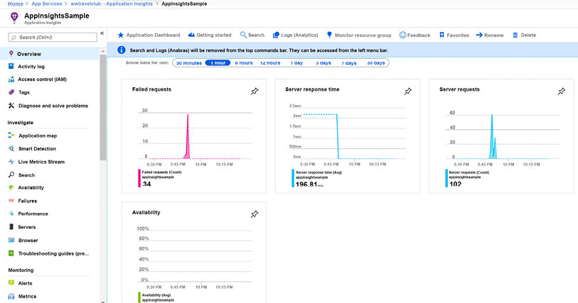Click the Servers icon in sidebar

coord(11,227)
